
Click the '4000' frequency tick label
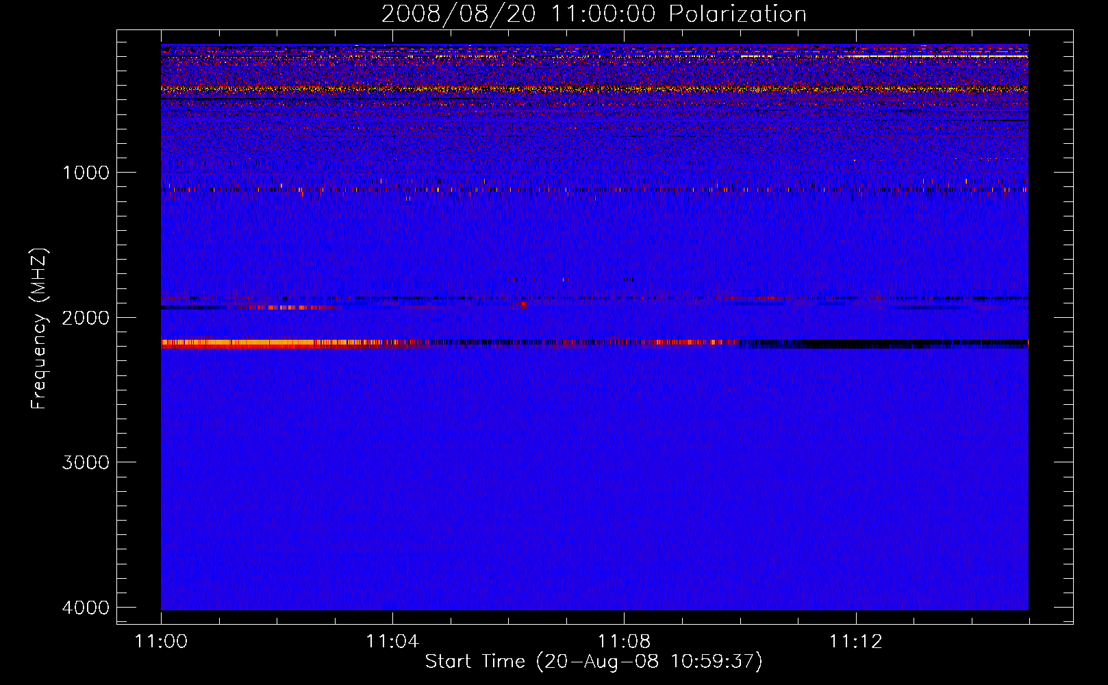click(x=86, y=608)
